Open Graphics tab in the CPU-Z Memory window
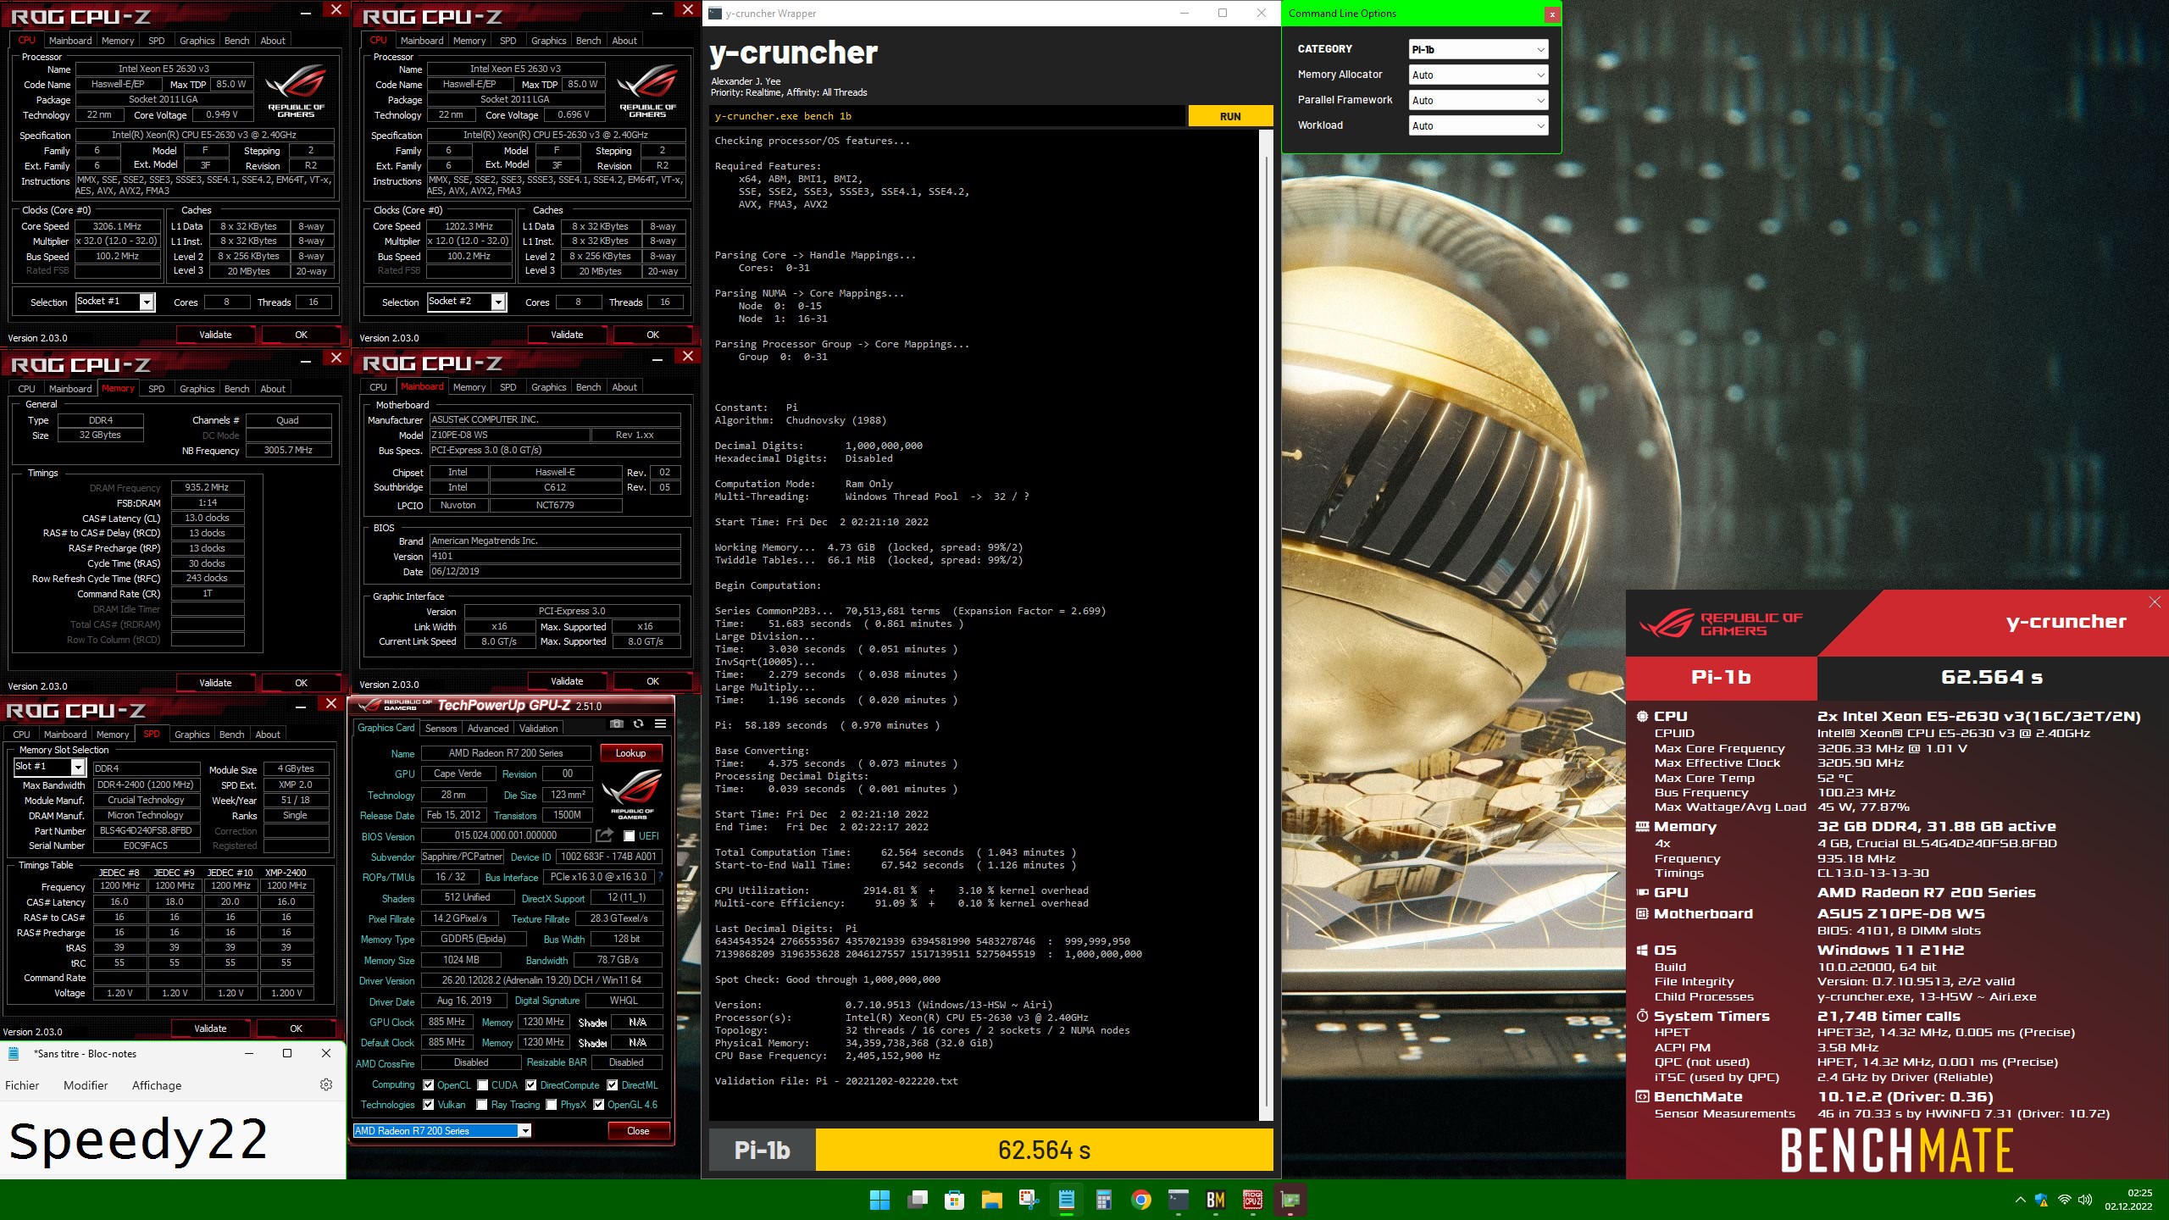This screenshot has height=1220, width=2169. click(197, 389)
